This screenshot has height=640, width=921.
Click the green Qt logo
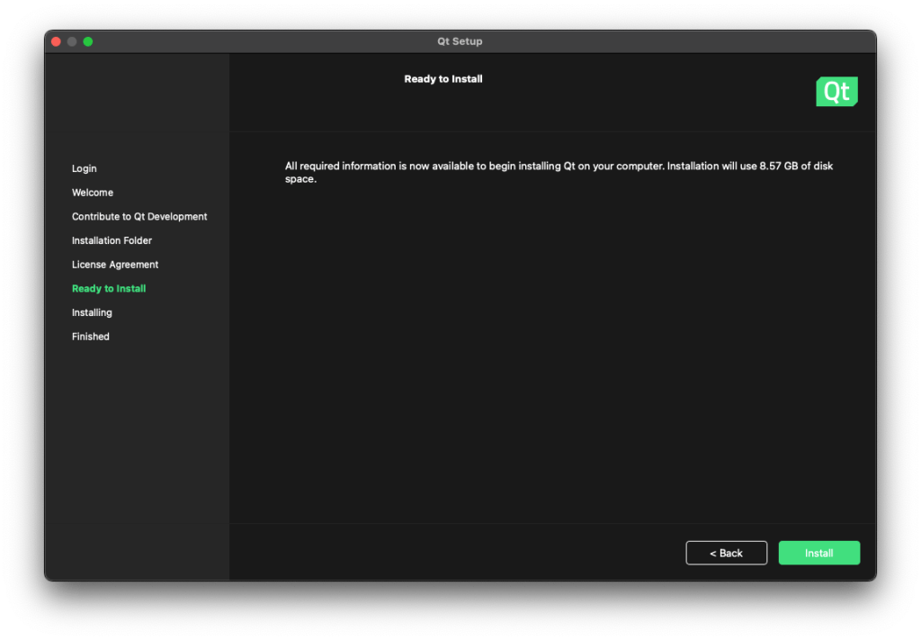[836, 92]
